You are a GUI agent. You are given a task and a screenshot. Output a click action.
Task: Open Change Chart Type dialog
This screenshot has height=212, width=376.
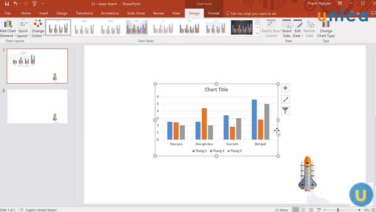tap(326, 28)
